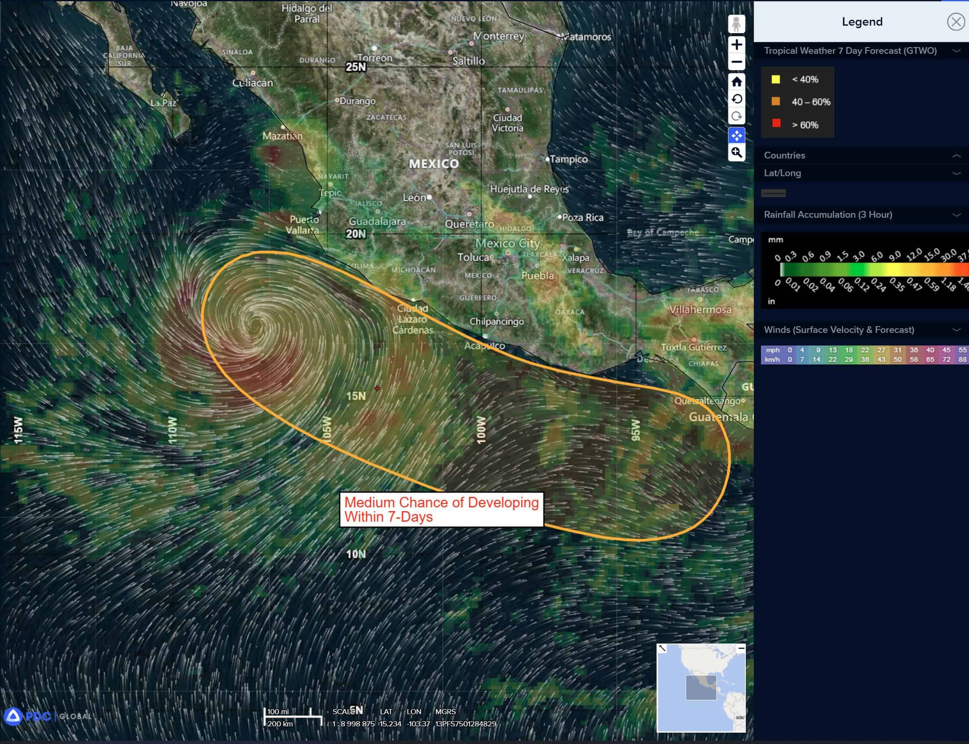Go to previous map extent
Screen dimensions: 969x744
(736, 99)
